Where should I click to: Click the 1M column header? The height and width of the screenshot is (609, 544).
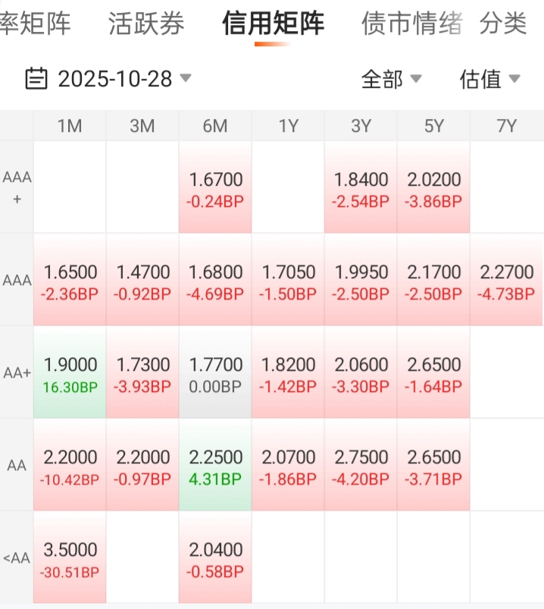click(x=70, y=126)
